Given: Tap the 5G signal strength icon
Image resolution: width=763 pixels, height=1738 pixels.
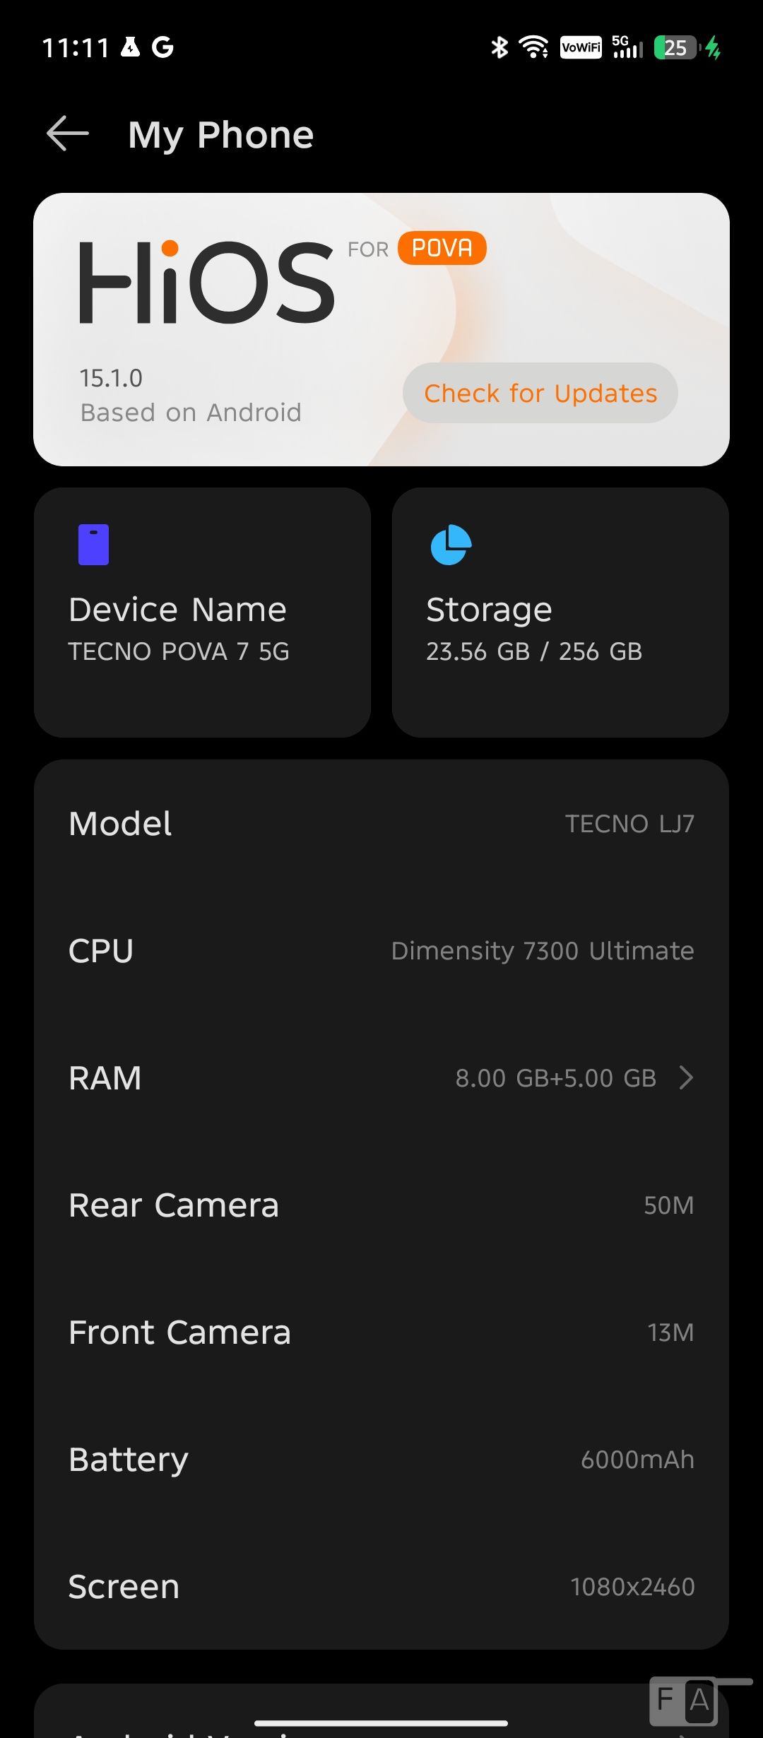Looking at the screenshot, I should point(627,47).
